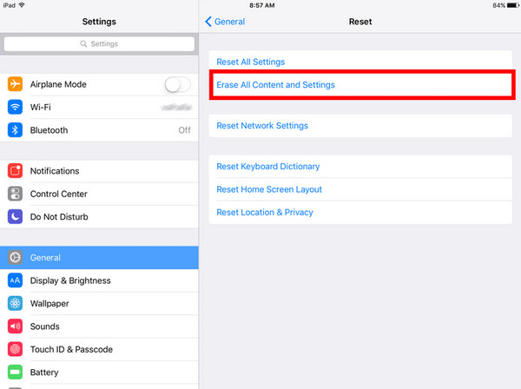This screenshot has width=521, height=389.
Task: Tap the Touch ID fingerprint icon
Action: [15, 349]
